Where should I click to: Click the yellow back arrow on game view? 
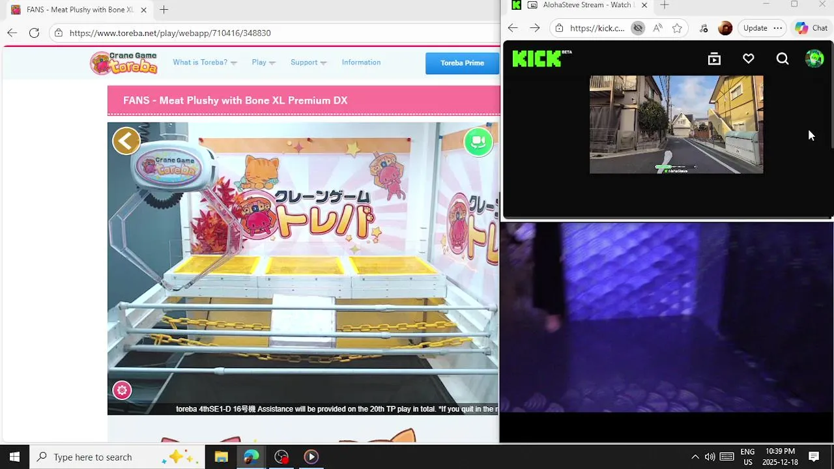[126, 141]
